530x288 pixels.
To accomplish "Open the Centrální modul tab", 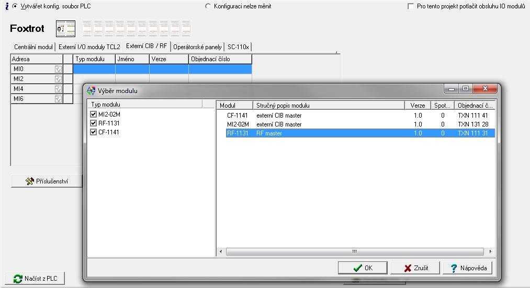I will point(33,47).
